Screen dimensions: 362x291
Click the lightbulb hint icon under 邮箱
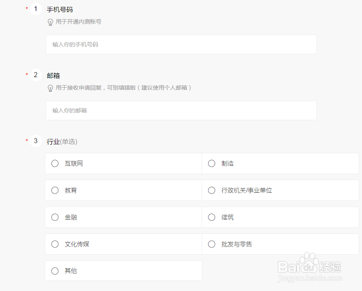[51, 88]
